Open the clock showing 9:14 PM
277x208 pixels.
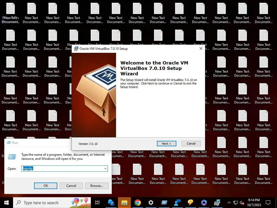[x=254, y=203]
